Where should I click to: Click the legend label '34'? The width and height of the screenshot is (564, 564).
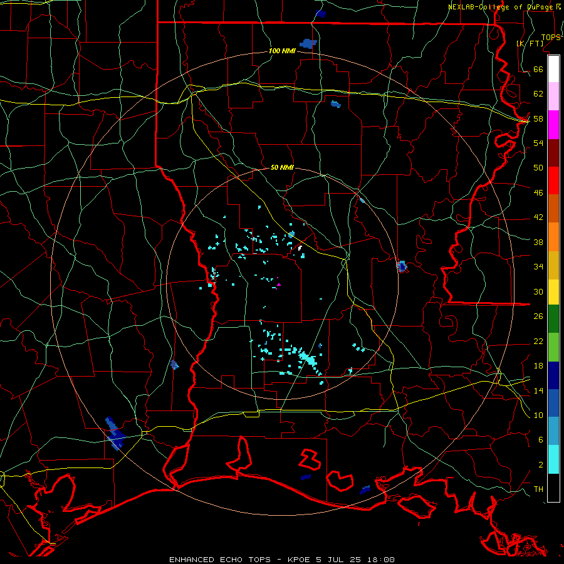point(538,267)
